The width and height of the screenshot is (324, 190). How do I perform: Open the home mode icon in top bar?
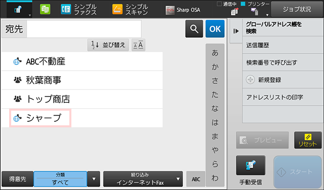click(19, 9)
